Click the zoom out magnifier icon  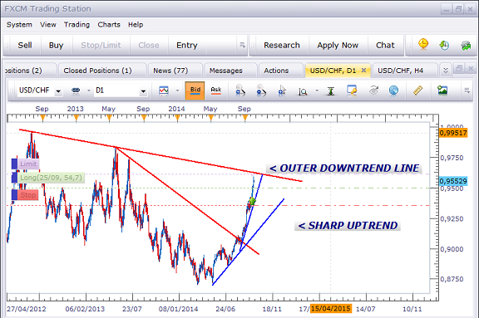point(261,91)
